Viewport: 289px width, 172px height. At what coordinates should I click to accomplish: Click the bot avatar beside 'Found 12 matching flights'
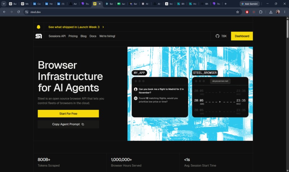(136, 98)
